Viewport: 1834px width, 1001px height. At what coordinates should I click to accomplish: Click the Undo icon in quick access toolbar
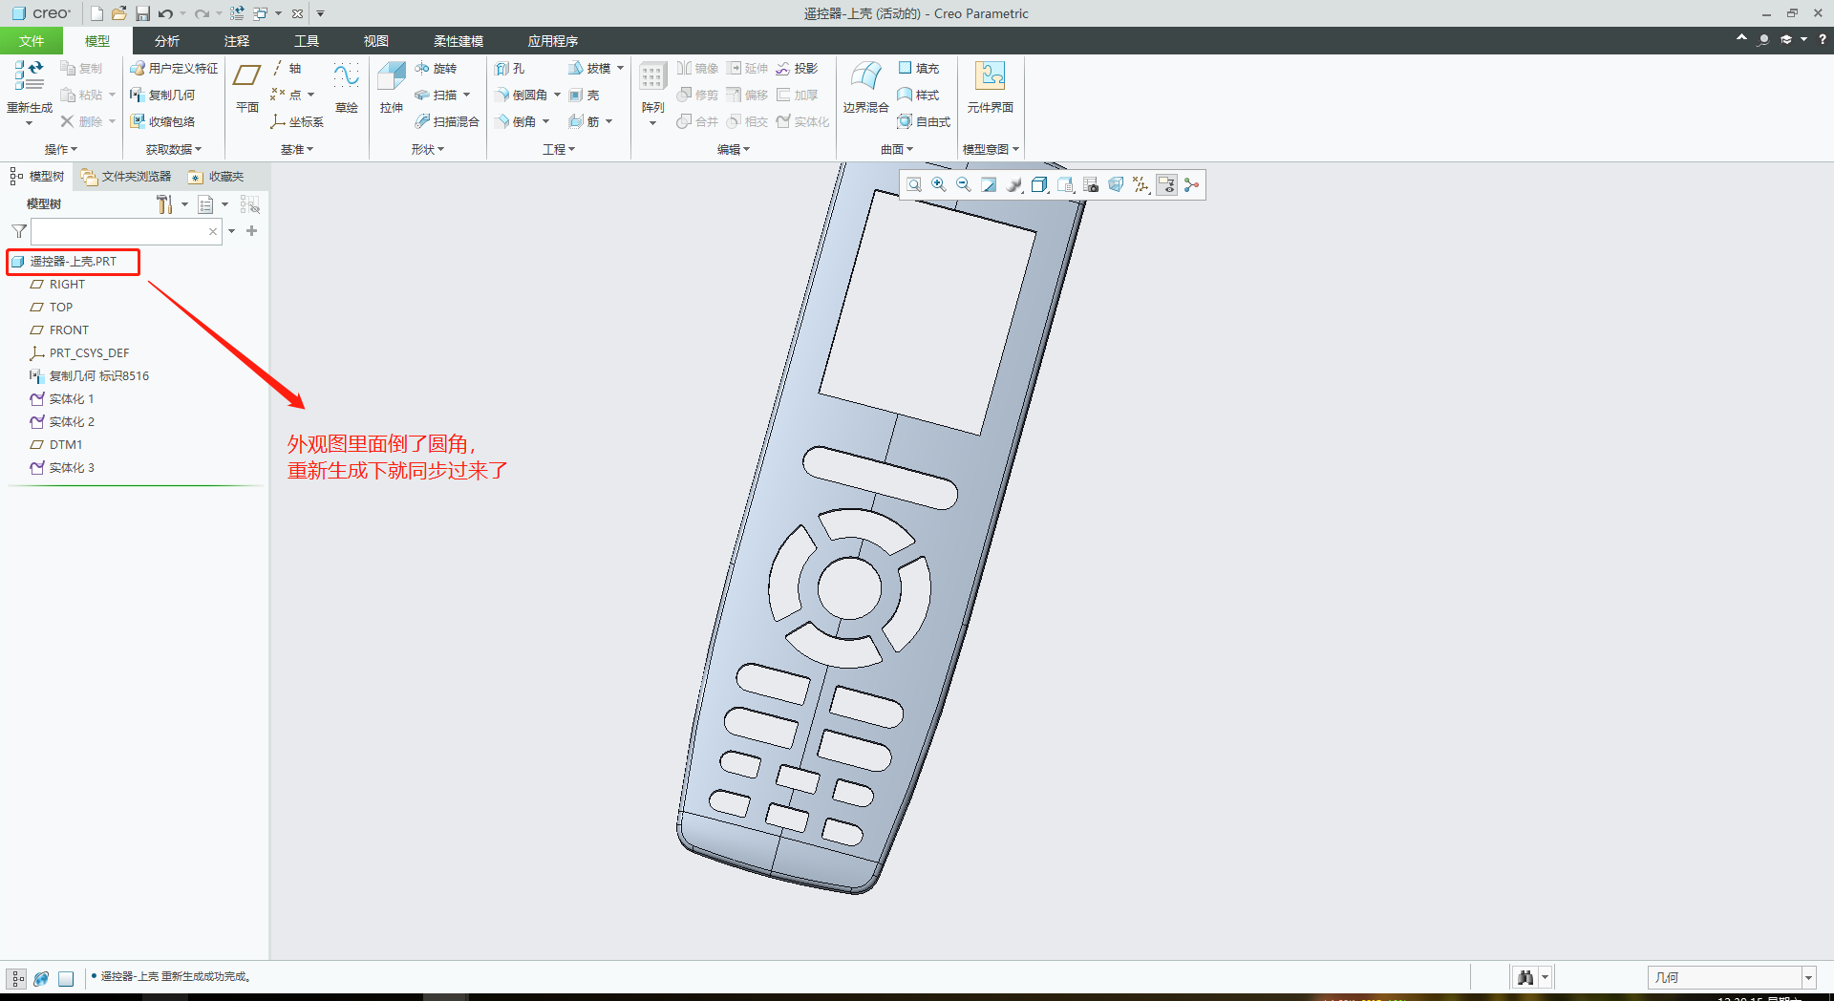[x=166, y=13]
